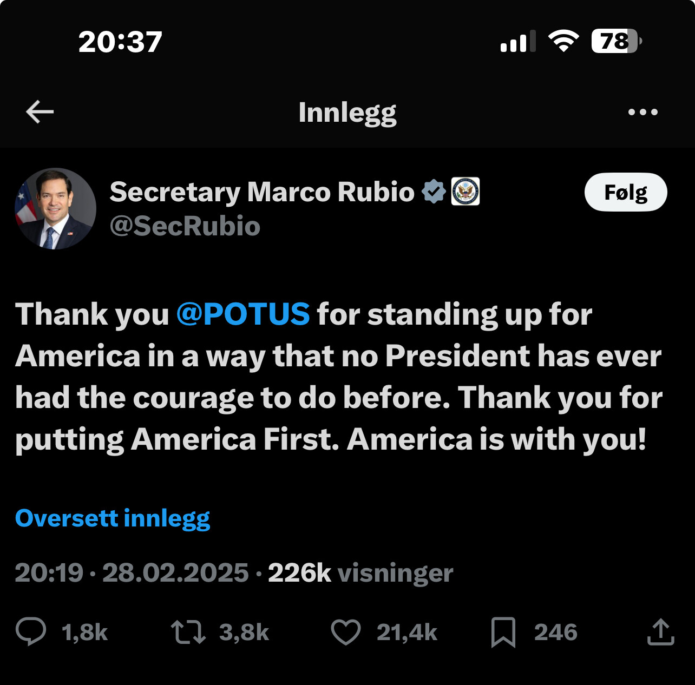This screenshot has width=695, height=685.
Task: View the 226k visninger view count
Action: [360, 572]
